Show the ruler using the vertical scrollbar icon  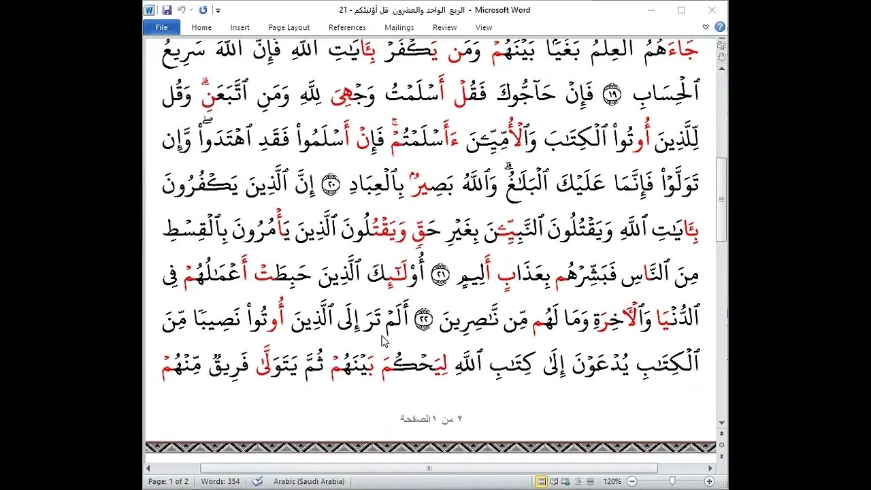721,46
